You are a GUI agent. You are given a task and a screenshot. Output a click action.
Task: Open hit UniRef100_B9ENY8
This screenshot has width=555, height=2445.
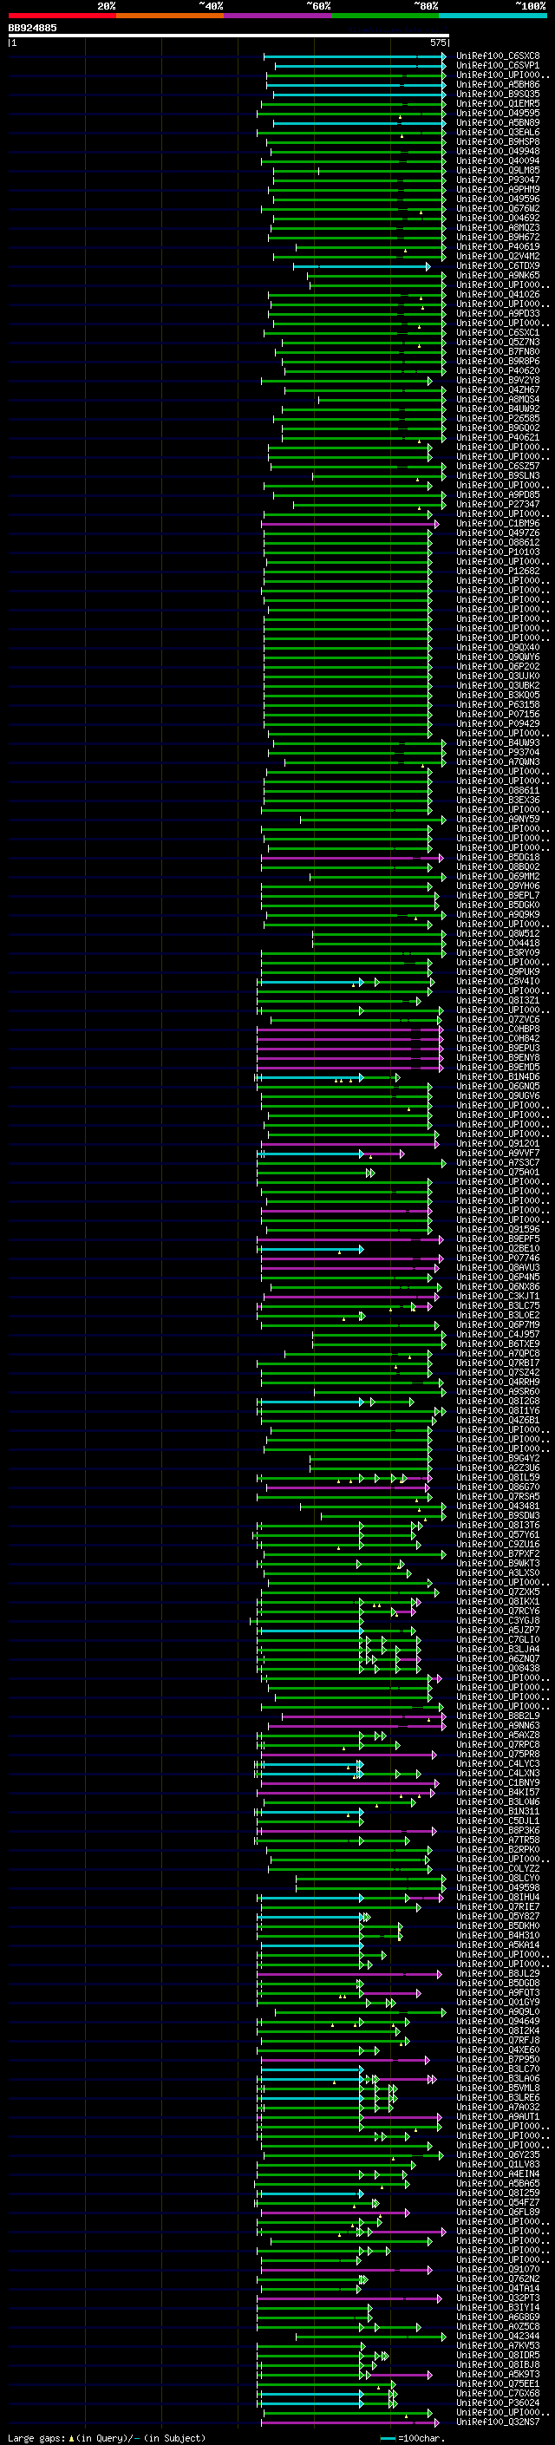pos(498,1057)
